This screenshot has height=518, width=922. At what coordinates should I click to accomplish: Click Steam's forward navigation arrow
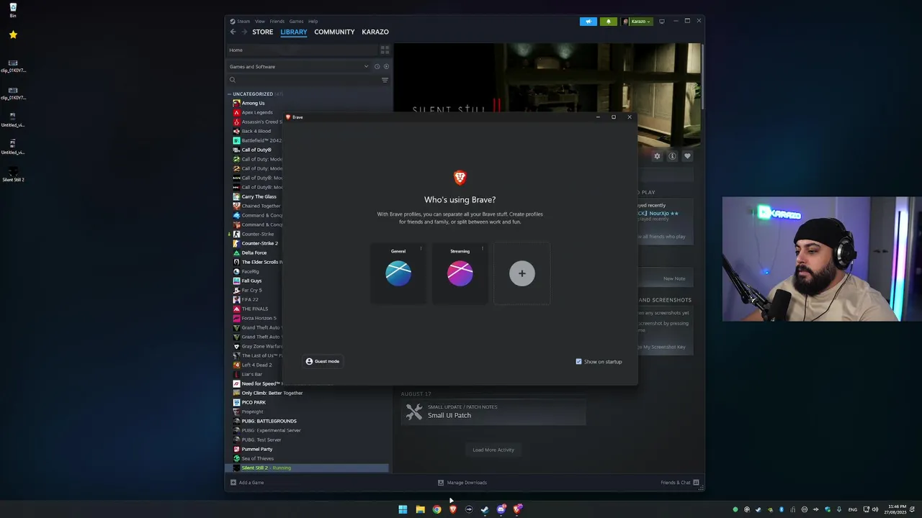pos(244,32)
